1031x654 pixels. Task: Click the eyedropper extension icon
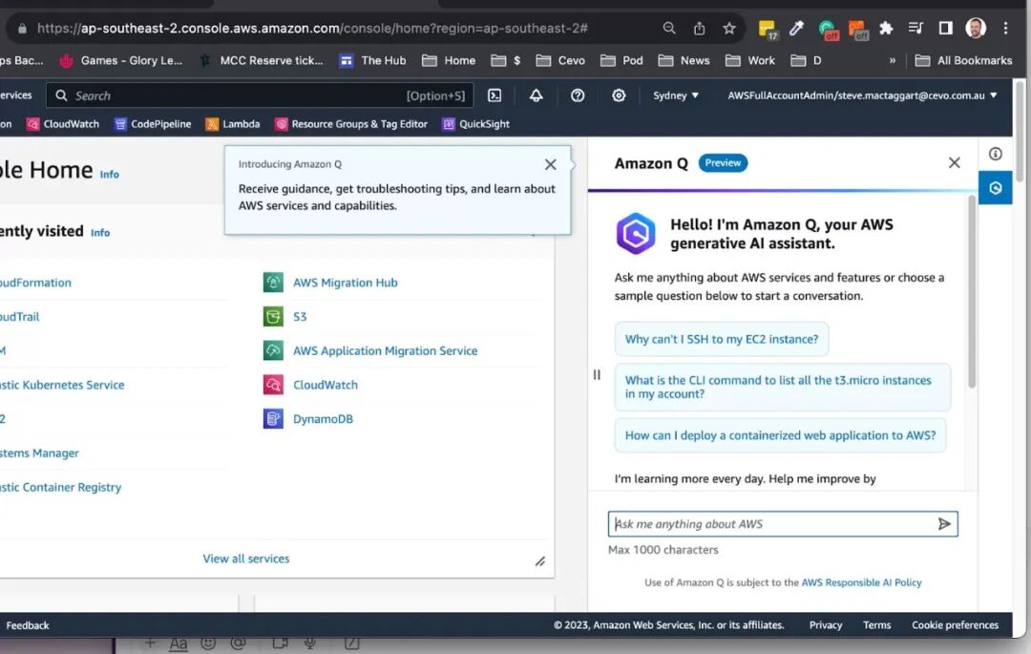(x=796, y=29)
